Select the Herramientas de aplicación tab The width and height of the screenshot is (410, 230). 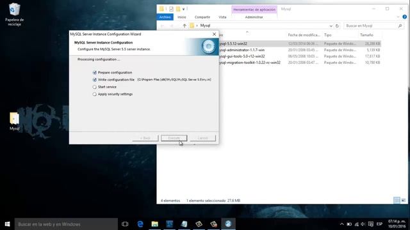point(254,10)
